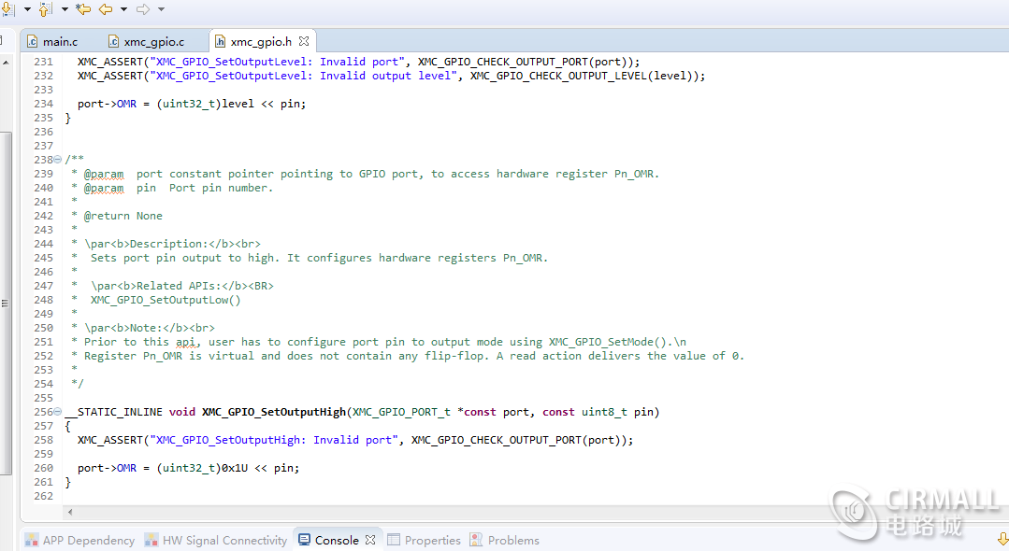Open the Next Annotation dropdown arrow

point(26,9)
